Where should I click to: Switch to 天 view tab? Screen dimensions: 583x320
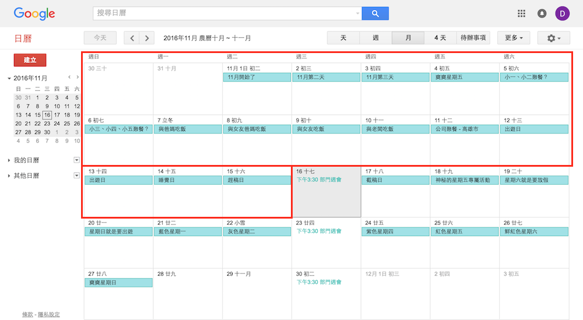(x=343, y=38)
